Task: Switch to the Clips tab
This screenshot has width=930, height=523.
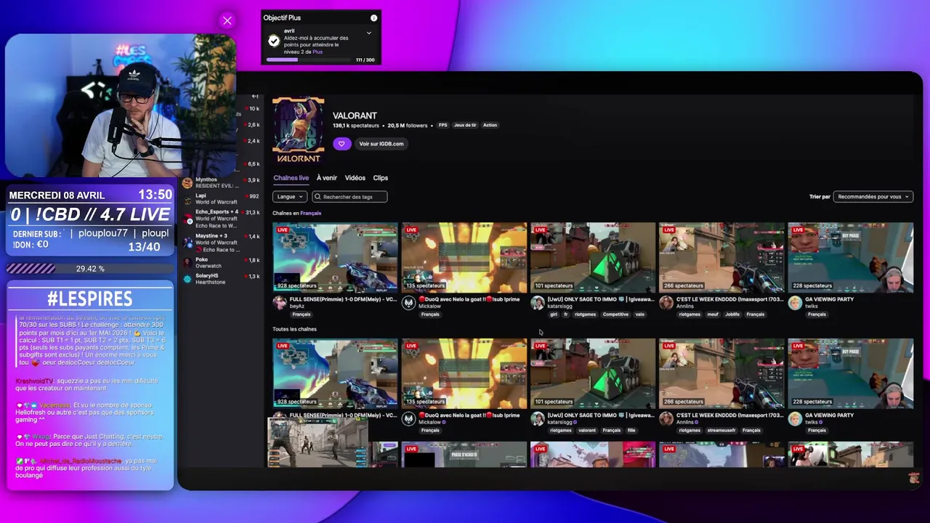Action: [x=381, y=178]
